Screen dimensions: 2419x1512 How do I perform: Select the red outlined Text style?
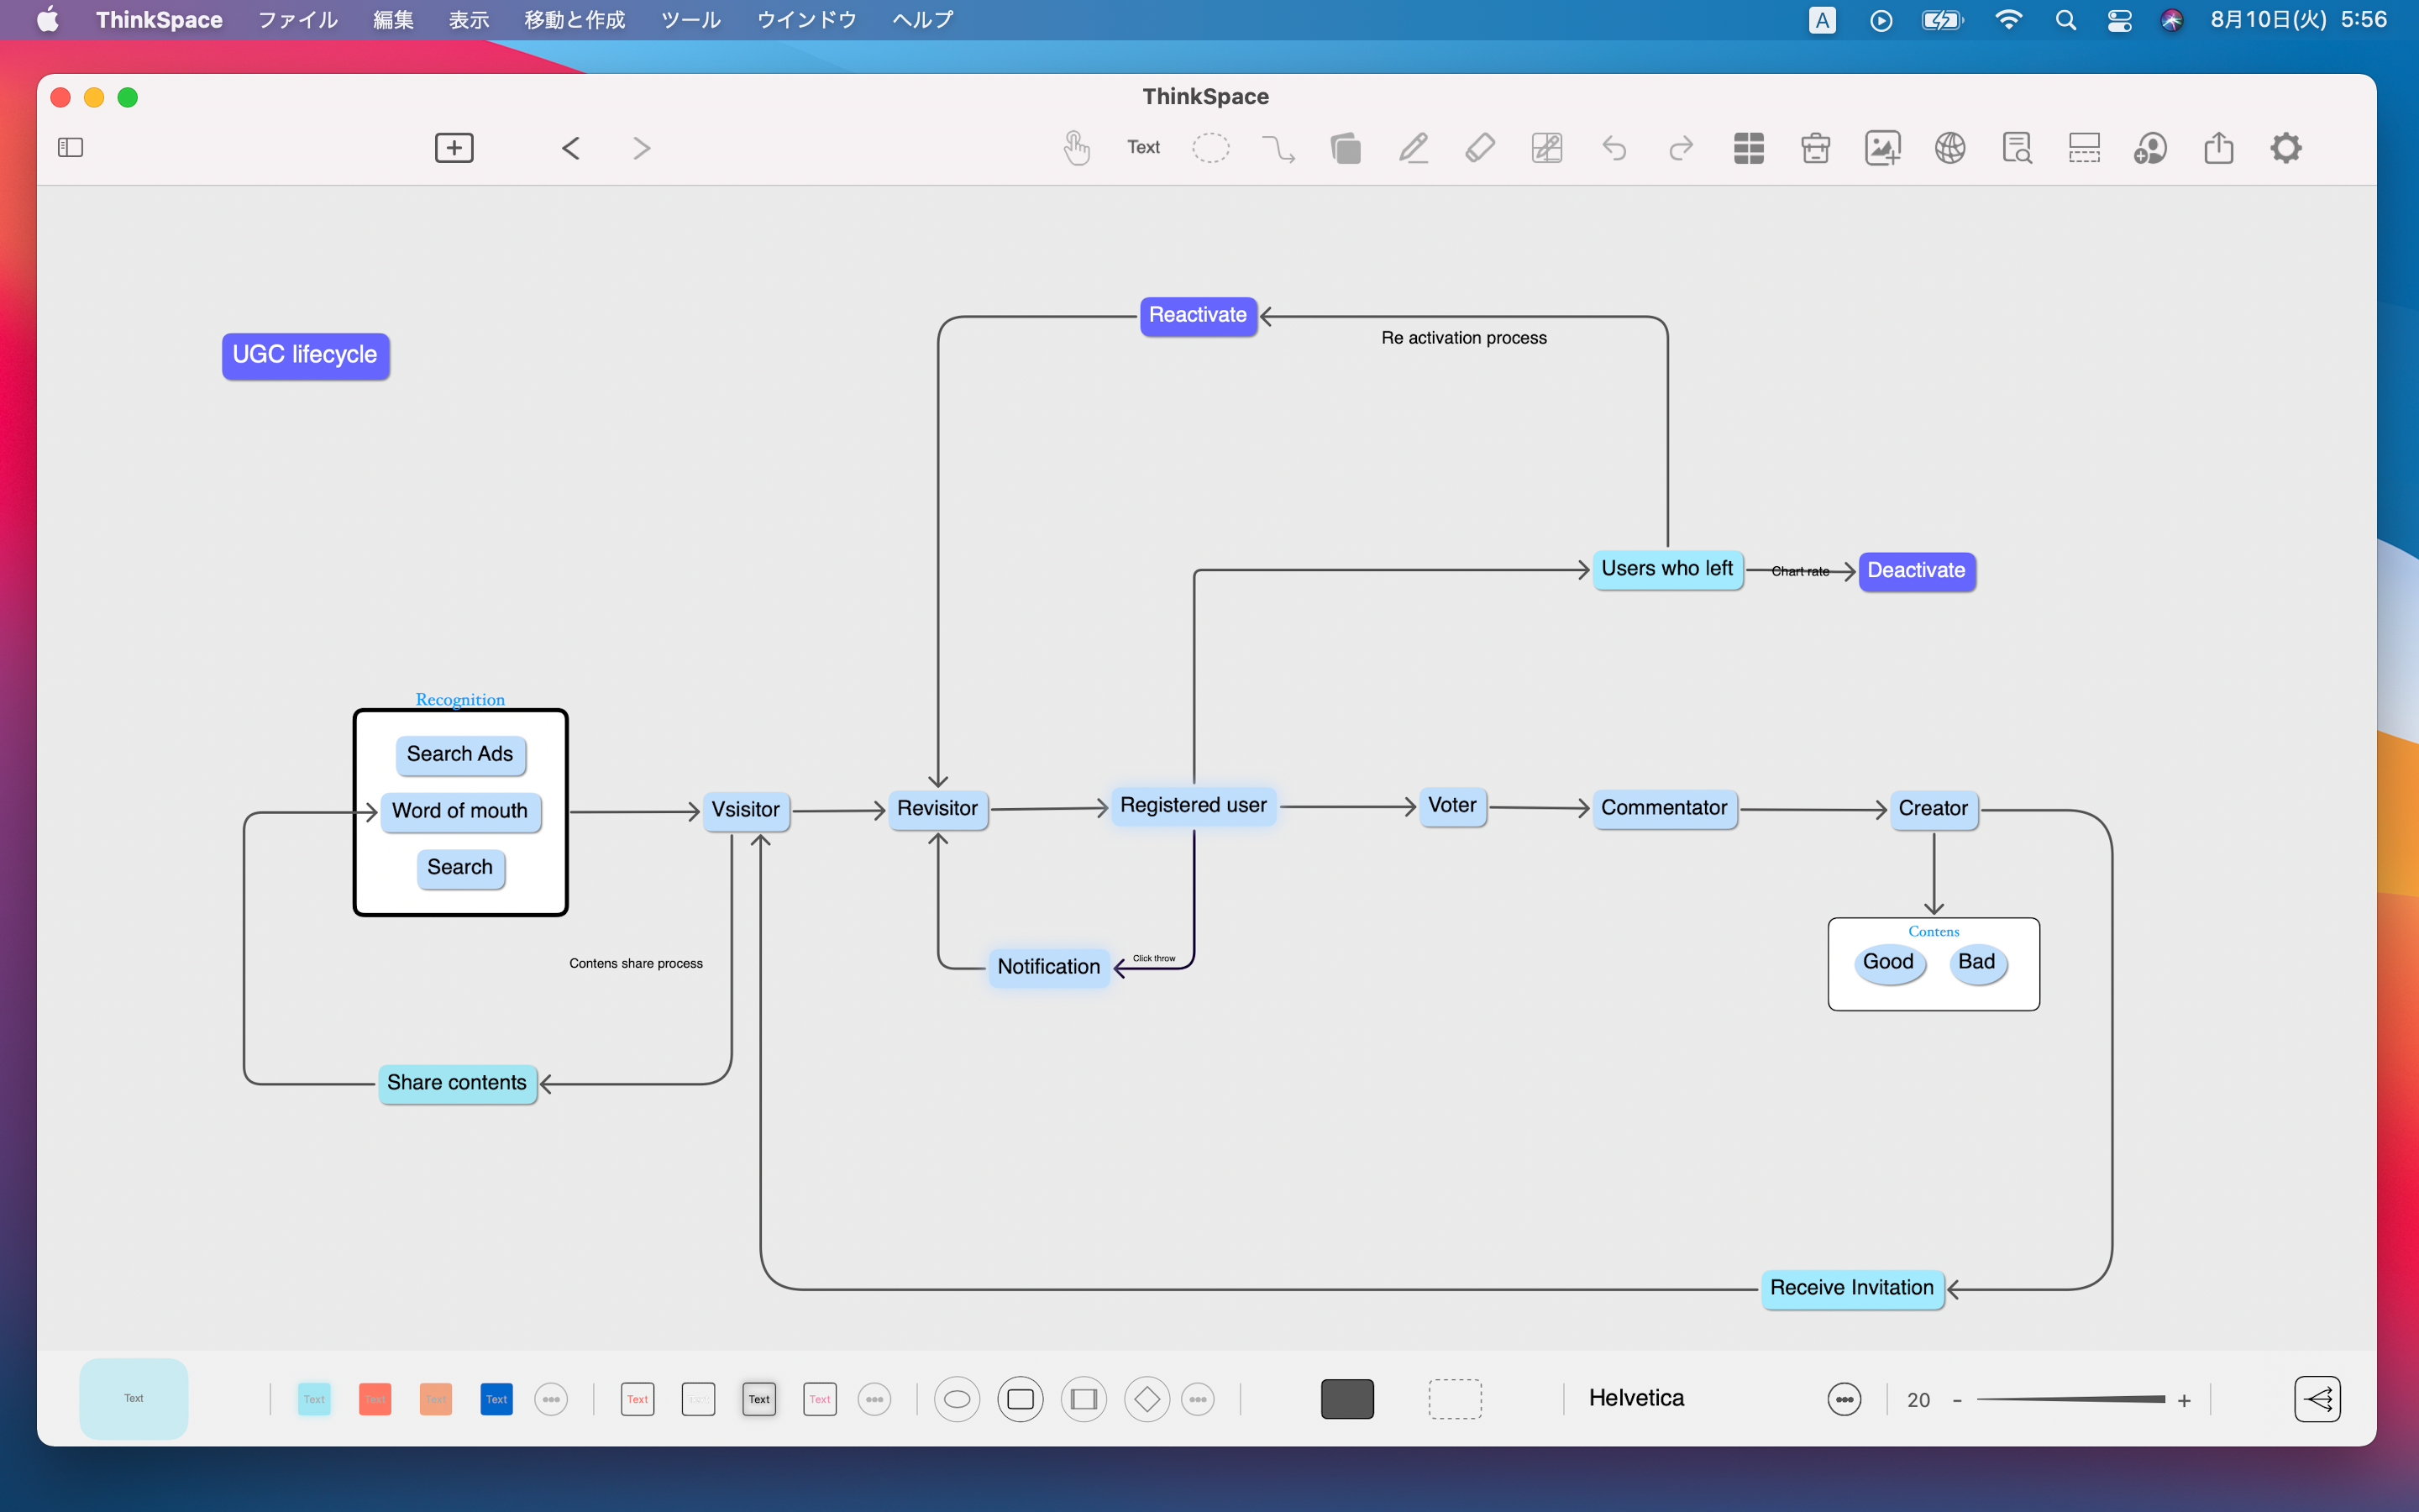pyautogui.click(x=638, y=1399)
